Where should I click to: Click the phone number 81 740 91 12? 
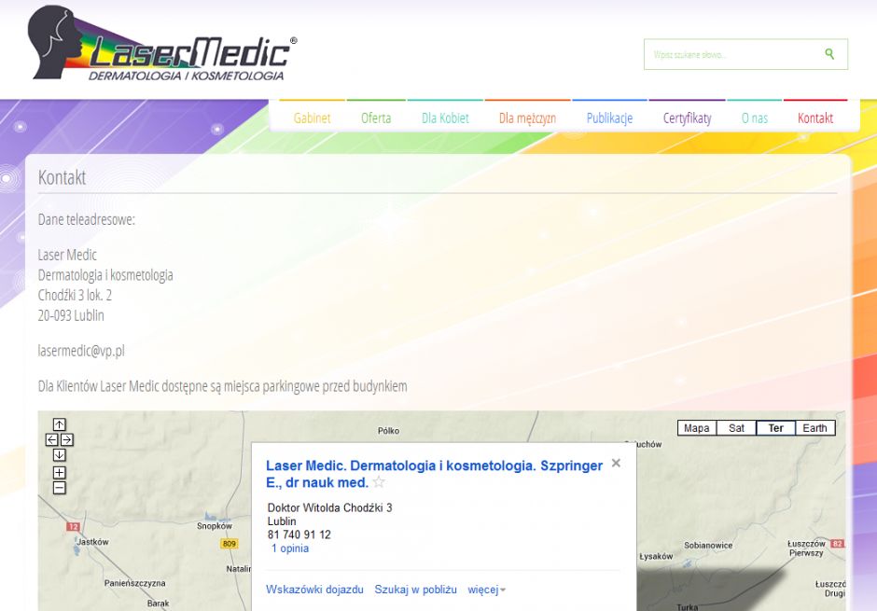click(299, 535)
